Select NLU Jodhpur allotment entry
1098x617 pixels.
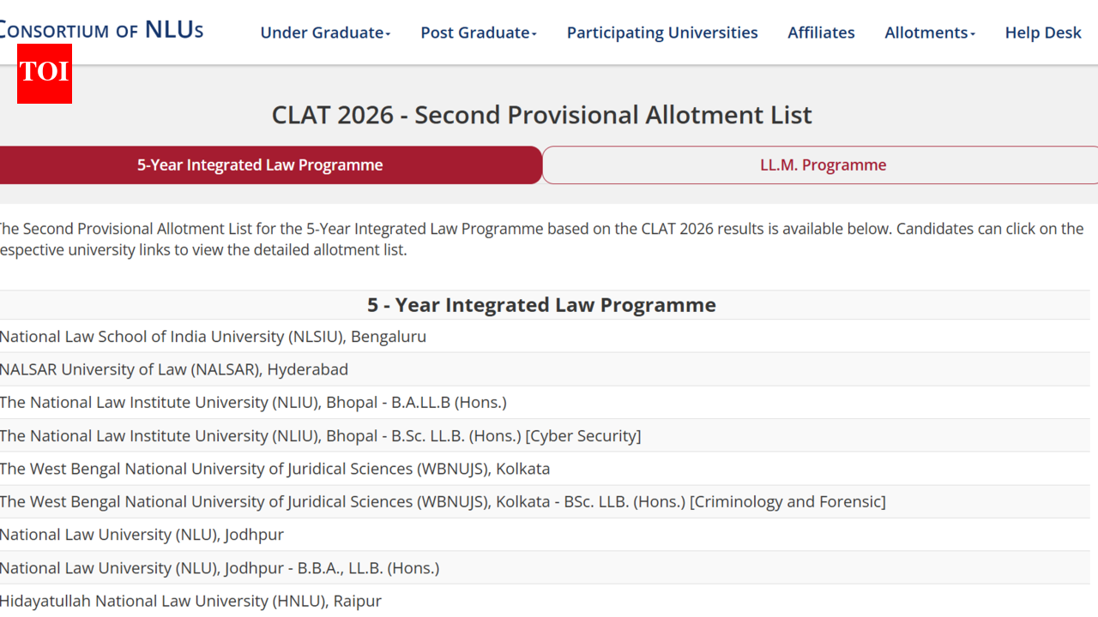142,534
